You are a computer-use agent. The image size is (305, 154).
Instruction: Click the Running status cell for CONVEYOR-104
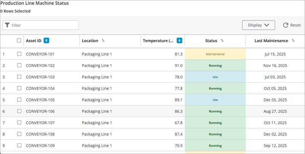(215, 88)
